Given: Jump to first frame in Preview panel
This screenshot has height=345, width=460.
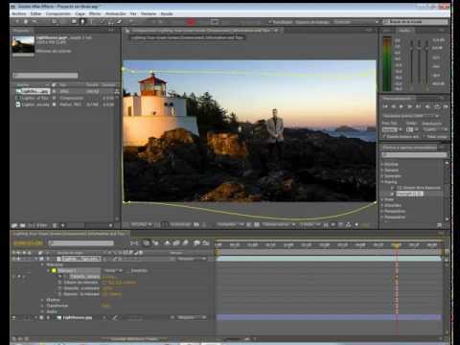Looking at the screenshot, I should [x=385, y=106].
